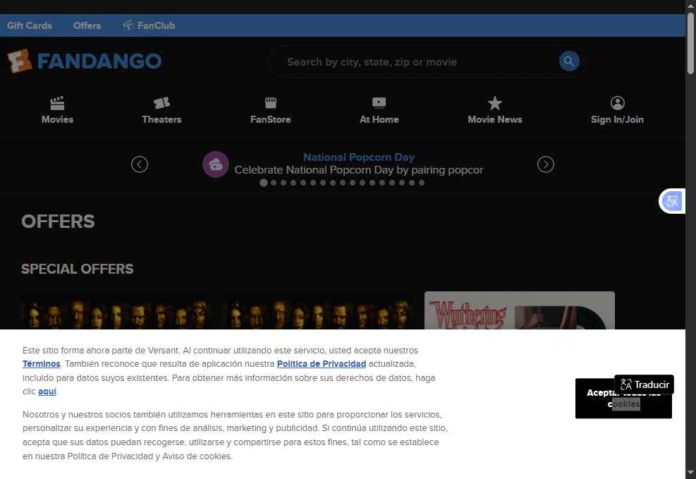The width and height of the screenshot is (696, 479).
Task: Click the Sign In/Join label
Action: pos(617,119)
